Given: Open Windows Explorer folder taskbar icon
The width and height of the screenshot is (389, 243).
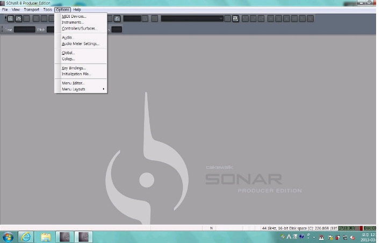Looking at the screenshot, I should [46, 237].
